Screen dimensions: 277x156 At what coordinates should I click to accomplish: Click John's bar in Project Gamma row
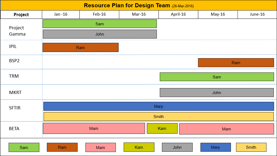[100, 34]
